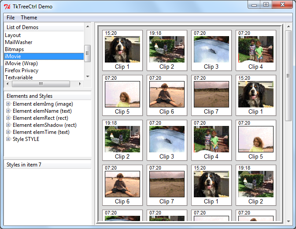Click the 19:18 time on first-row Clip 2

(155, 33)
